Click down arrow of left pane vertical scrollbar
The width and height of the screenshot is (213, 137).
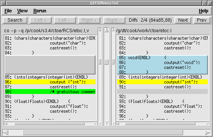point(100,124)
